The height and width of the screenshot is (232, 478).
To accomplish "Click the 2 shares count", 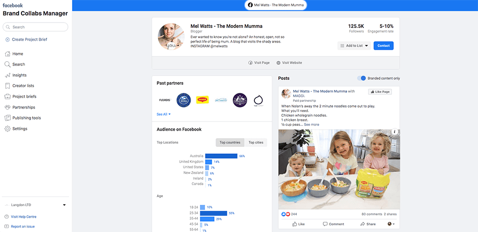I will click(x=390, y=214).
